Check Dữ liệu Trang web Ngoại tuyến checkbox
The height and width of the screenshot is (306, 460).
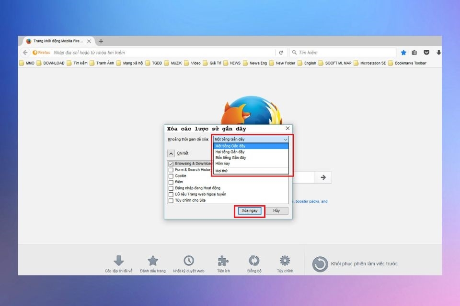click(x=171, y=195)
